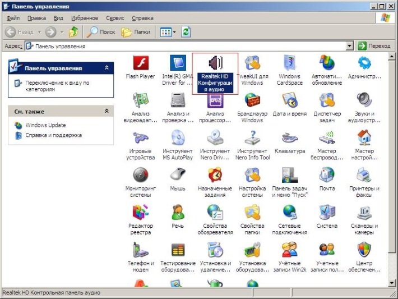Open Сетевые подключения icon
Image resolution: width=398 pixels, height=299 pixels.
coord(289,213)
